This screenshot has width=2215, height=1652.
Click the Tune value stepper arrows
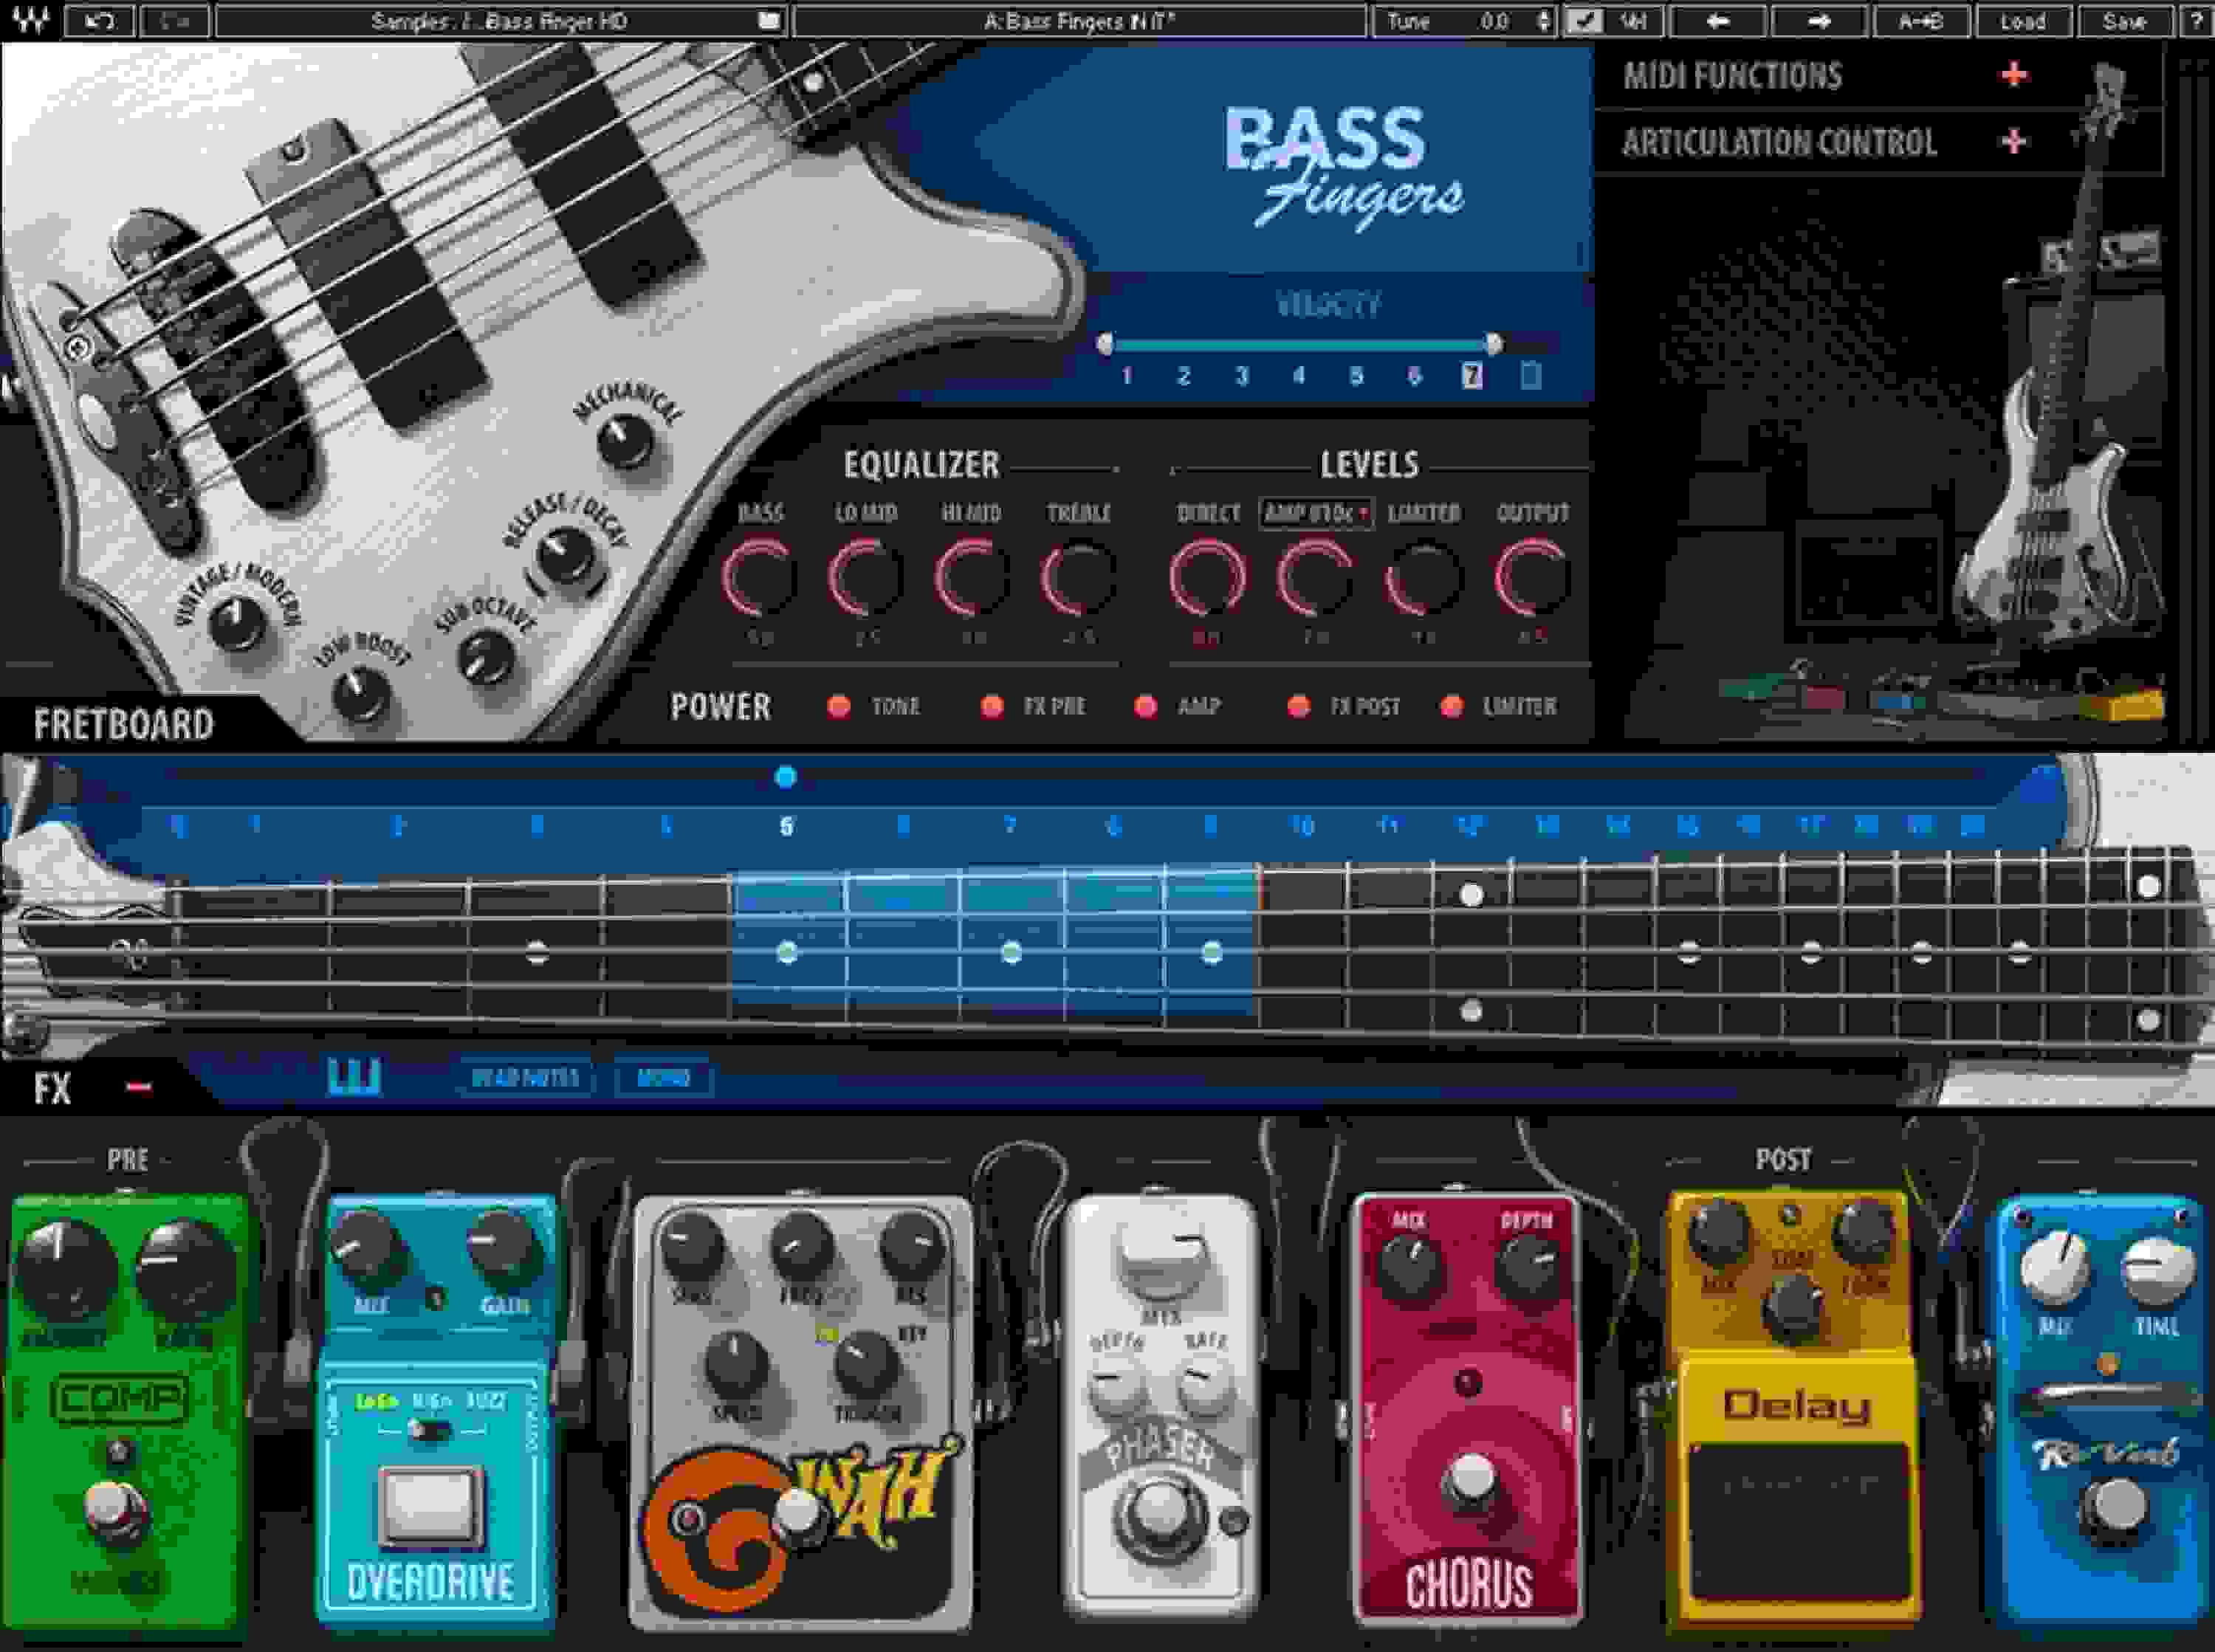point(1545,21)
